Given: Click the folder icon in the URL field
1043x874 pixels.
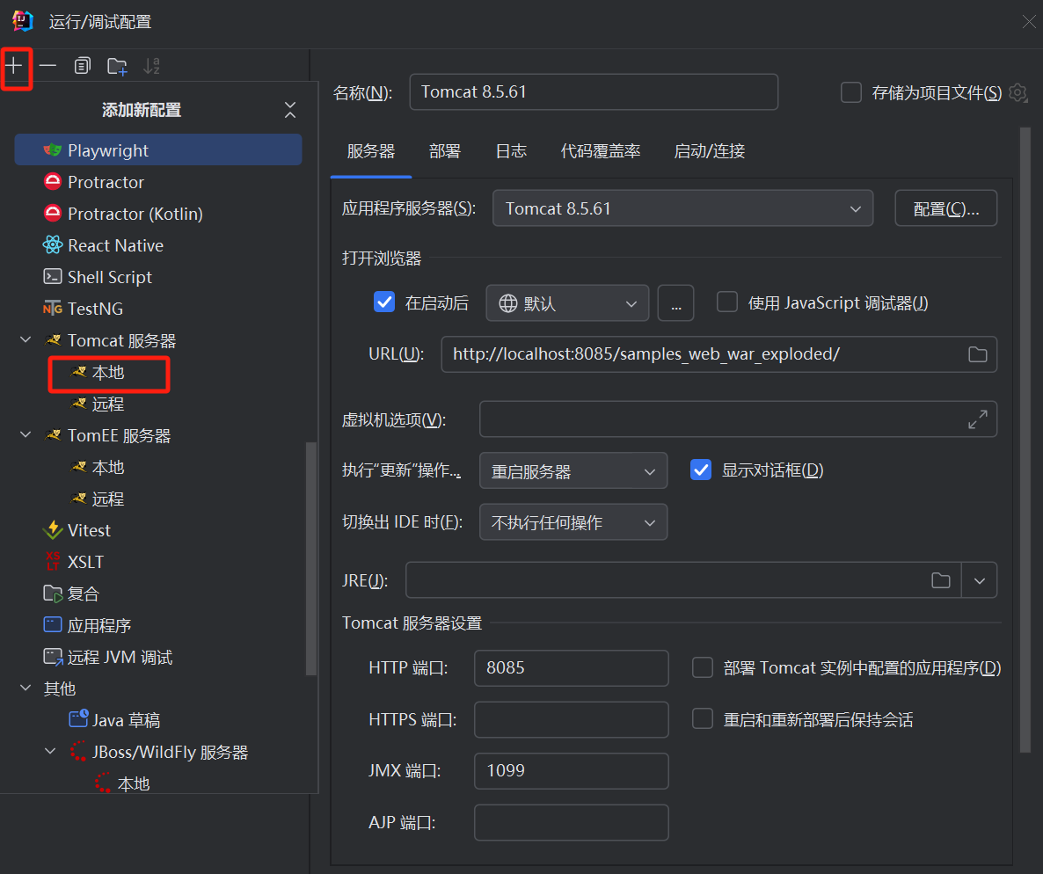Looking at the screenshot, I should pos(977,354).
